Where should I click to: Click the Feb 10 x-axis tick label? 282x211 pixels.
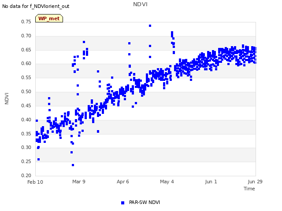(35, 182)
